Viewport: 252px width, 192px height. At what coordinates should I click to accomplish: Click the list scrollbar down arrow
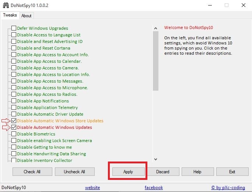(x=155, y=159)
